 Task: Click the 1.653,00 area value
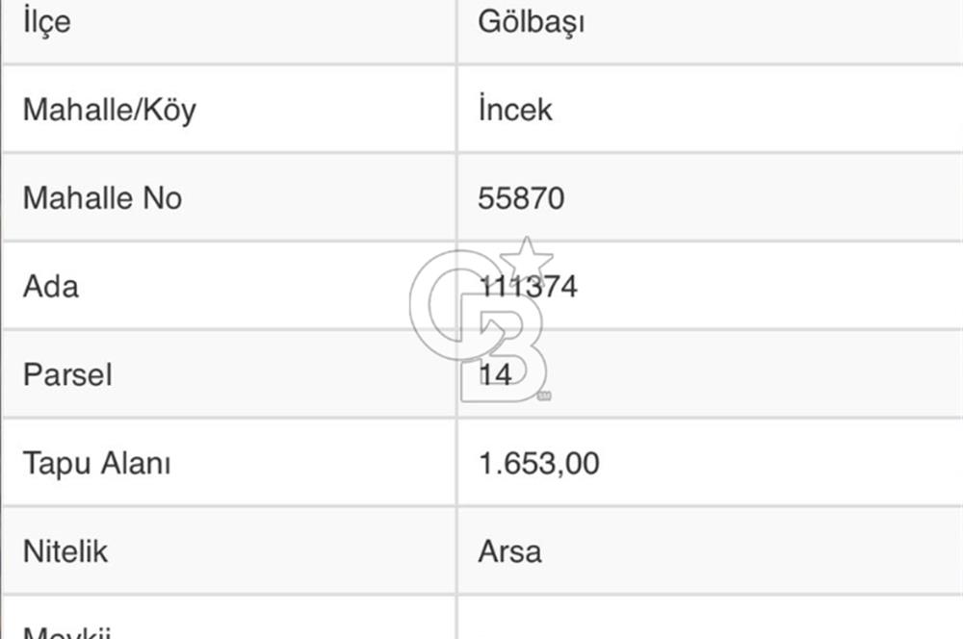(x=538, y=464)
